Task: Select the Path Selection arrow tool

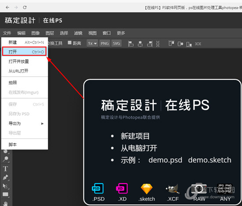Action: click(6, 186)
